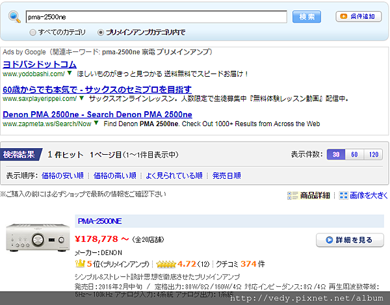Click the Ads by Google label

coord(24,52)
